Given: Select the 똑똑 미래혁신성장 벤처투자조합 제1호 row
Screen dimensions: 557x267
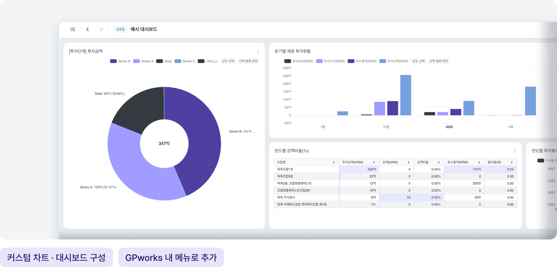Looking at the screenshot, I should point(395,204).
